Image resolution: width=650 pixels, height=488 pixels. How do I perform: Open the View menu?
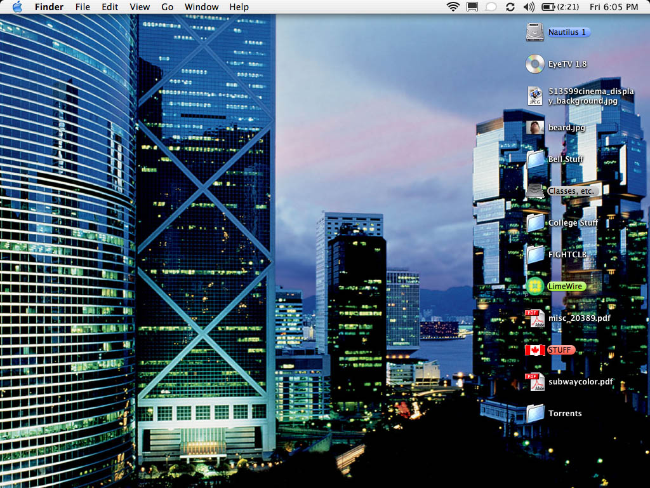click(140, 7)
